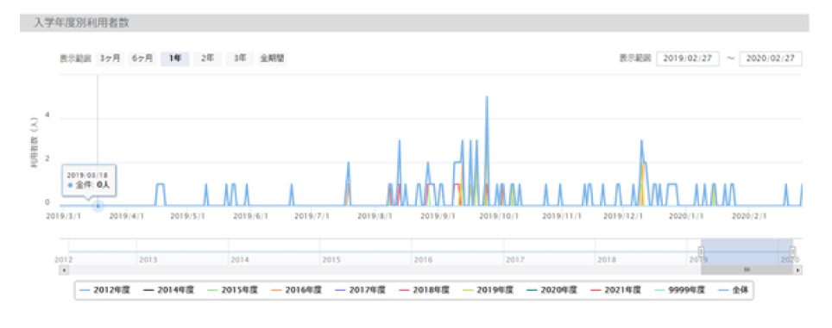Click the end date field 2020/02/27
This screenshot has width=832, height=328.
coord(771,59)
